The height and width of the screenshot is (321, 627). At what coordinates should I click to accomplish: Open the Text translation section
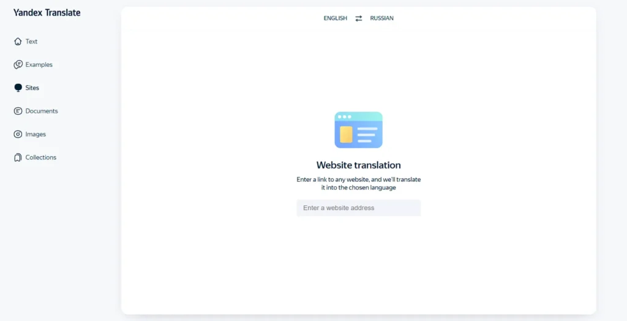31,41
